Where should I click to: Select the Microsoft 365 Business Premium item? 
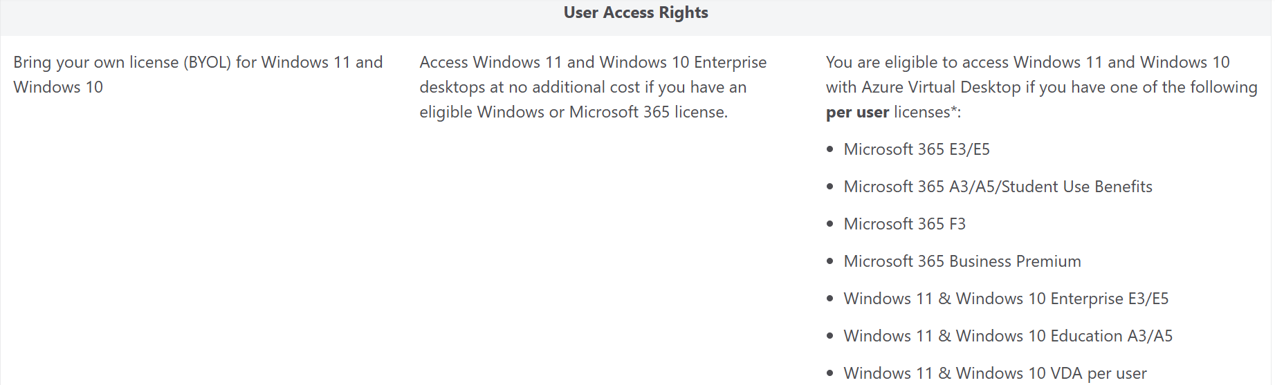[962, 261]
